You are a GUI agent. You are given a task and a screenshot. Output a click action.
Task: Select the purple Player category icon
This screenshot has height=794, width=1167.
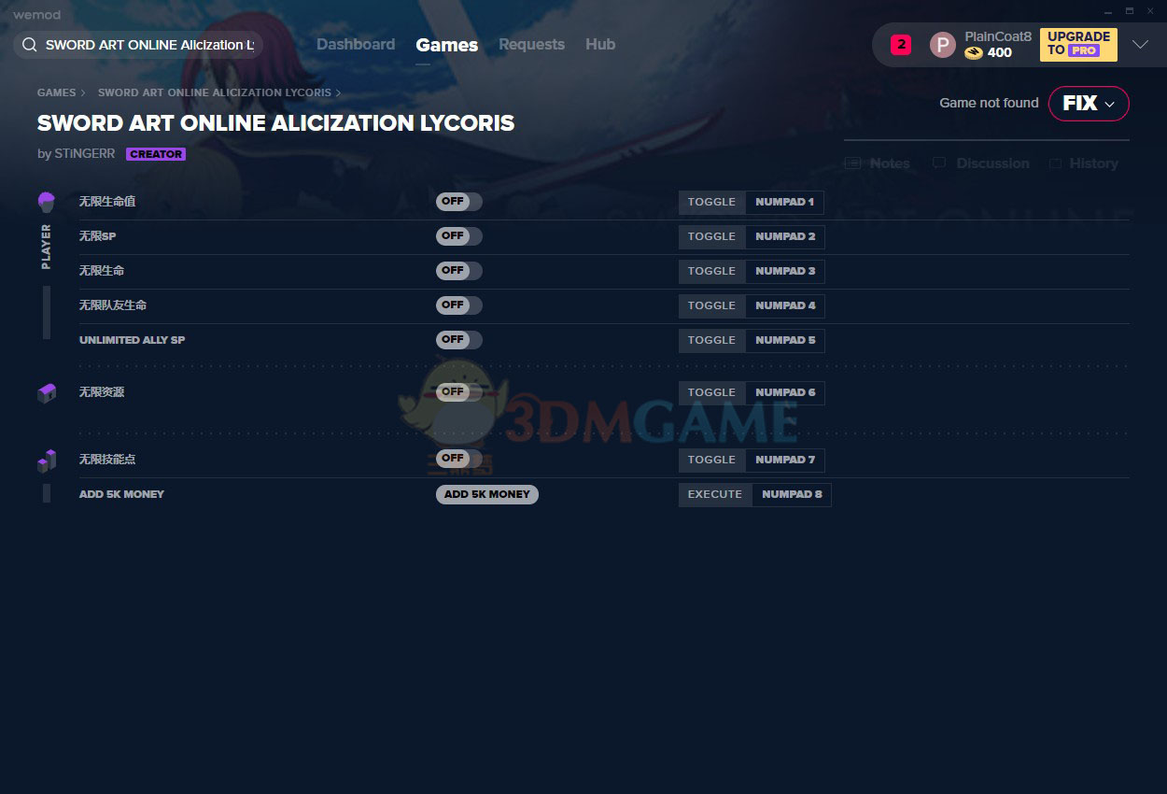pyautogui.click(x=47, y=202)
